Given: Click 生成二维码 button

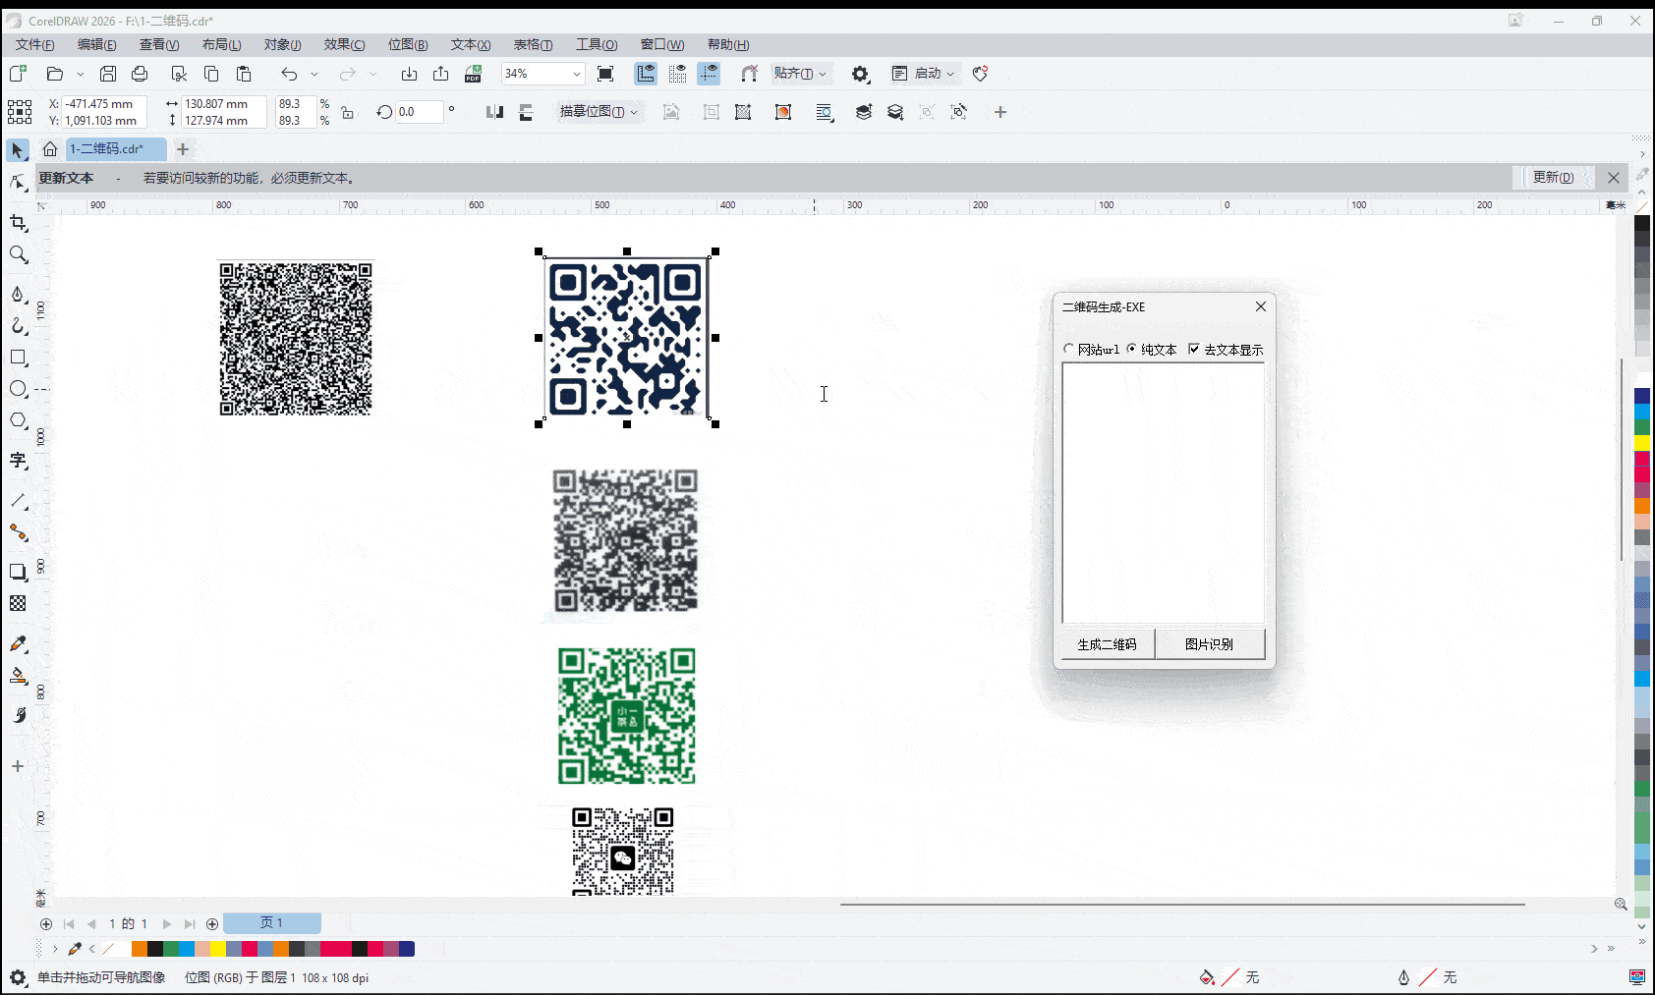Looking at the screenshot, I should (x=1108, y=644).
